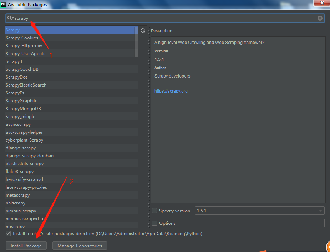Select cyberplant-Scrapy package
Screen dimensions: 330x252
tap(71, 140)
